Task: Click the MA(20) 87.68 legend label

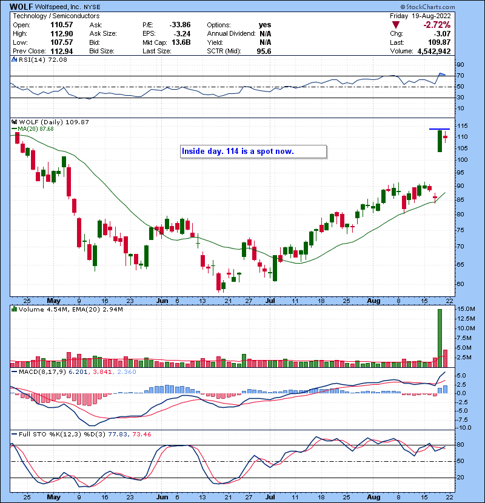Action: point(36,128)
